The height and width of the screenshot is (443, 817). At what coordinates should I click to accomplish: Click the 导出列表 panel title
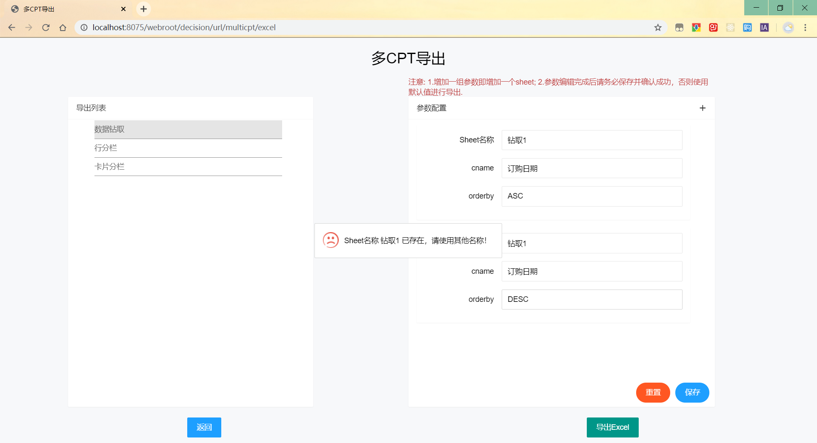click(91, 108)
